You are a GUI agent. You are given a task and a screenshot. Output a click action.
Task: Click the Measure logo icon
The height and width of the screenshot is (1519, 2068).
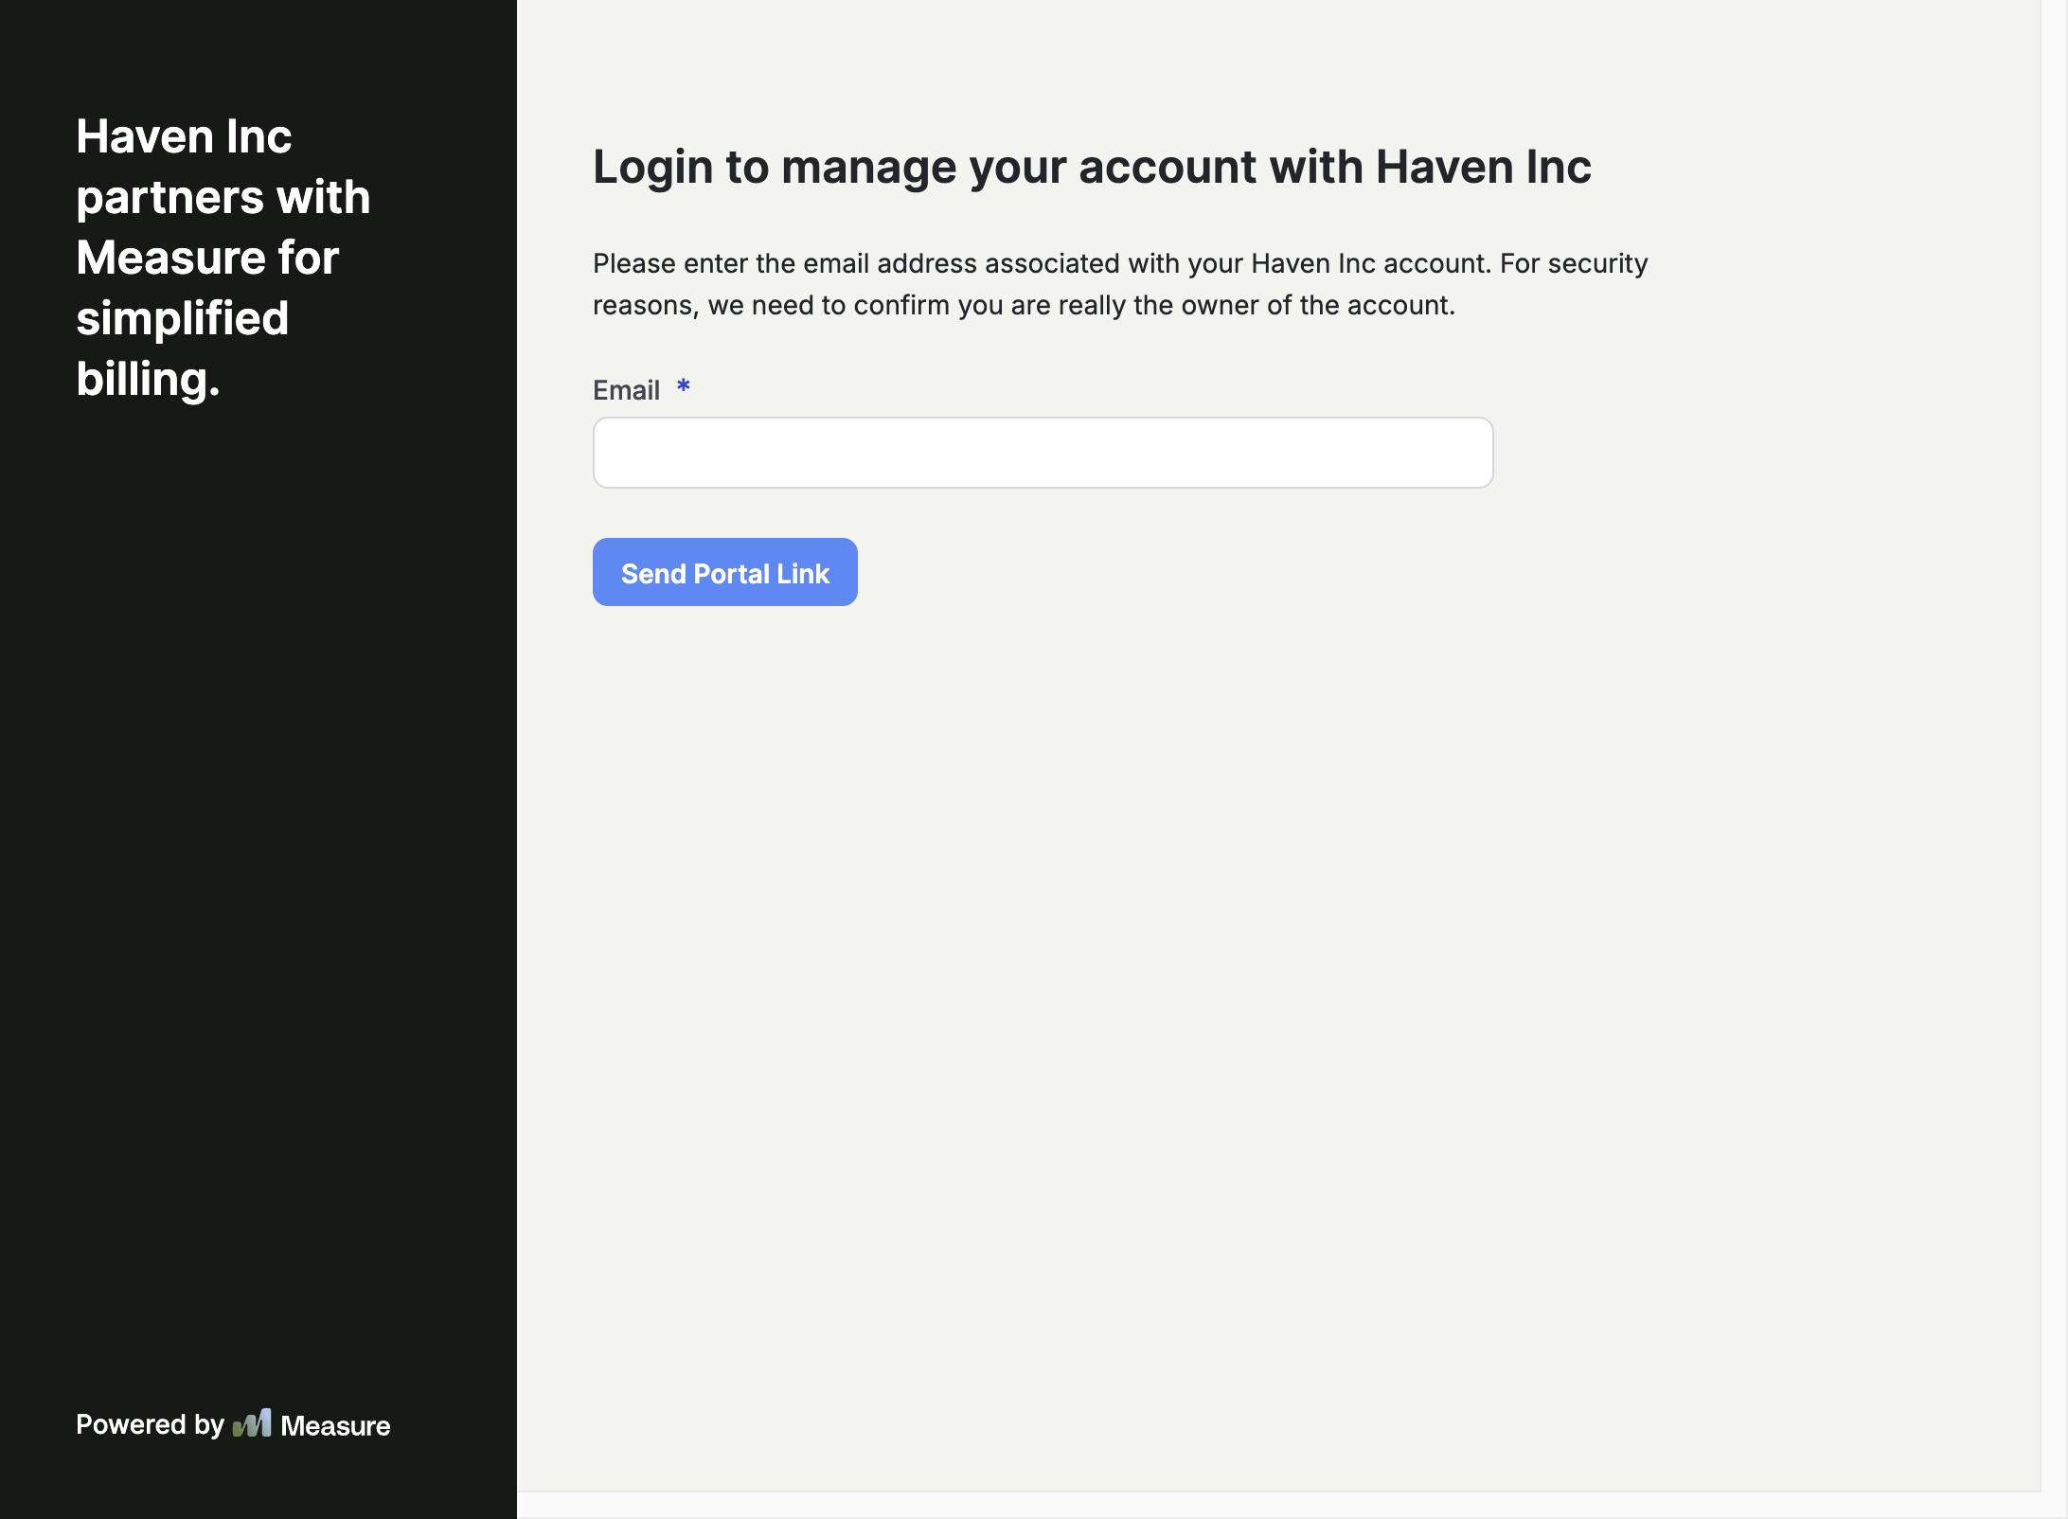tap(252, 1423)
